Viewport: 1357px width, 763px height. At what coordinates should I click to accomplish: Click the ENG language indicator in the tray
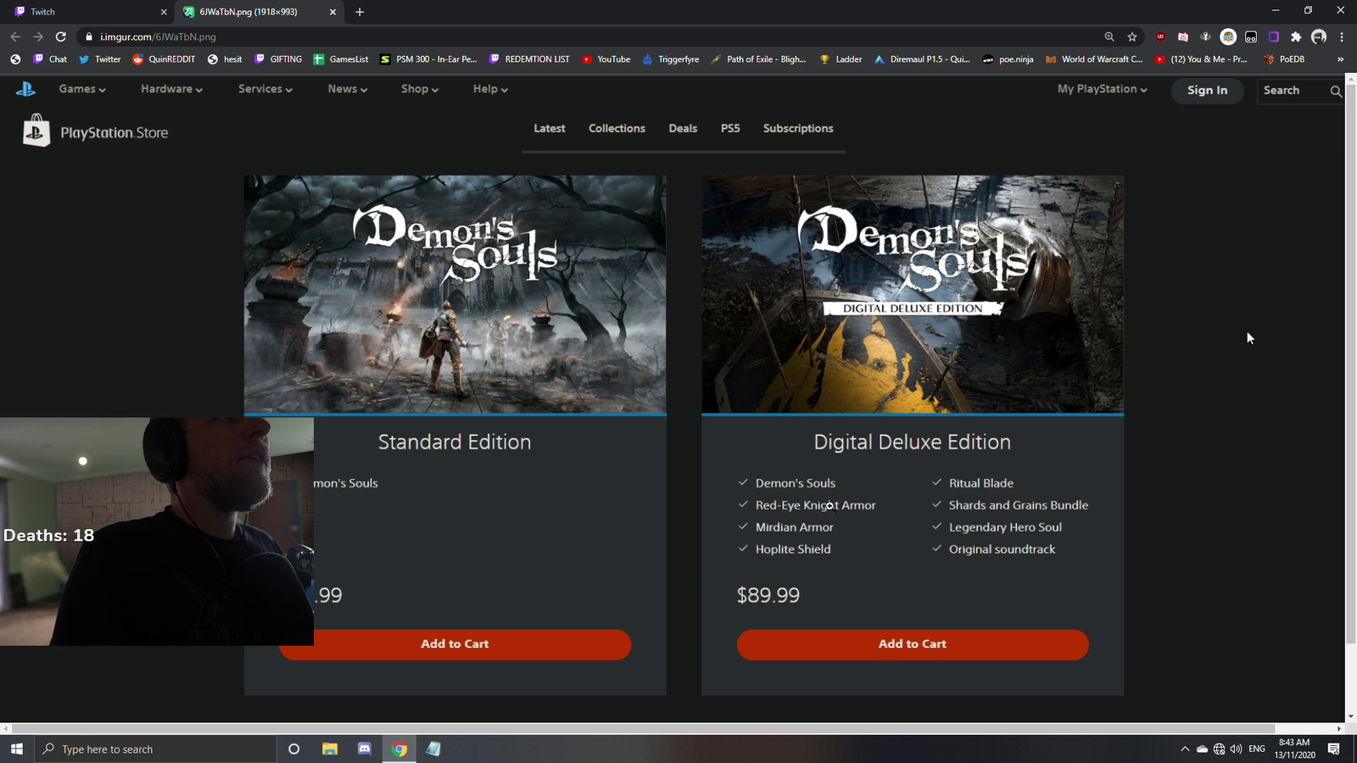(1257, 749)
